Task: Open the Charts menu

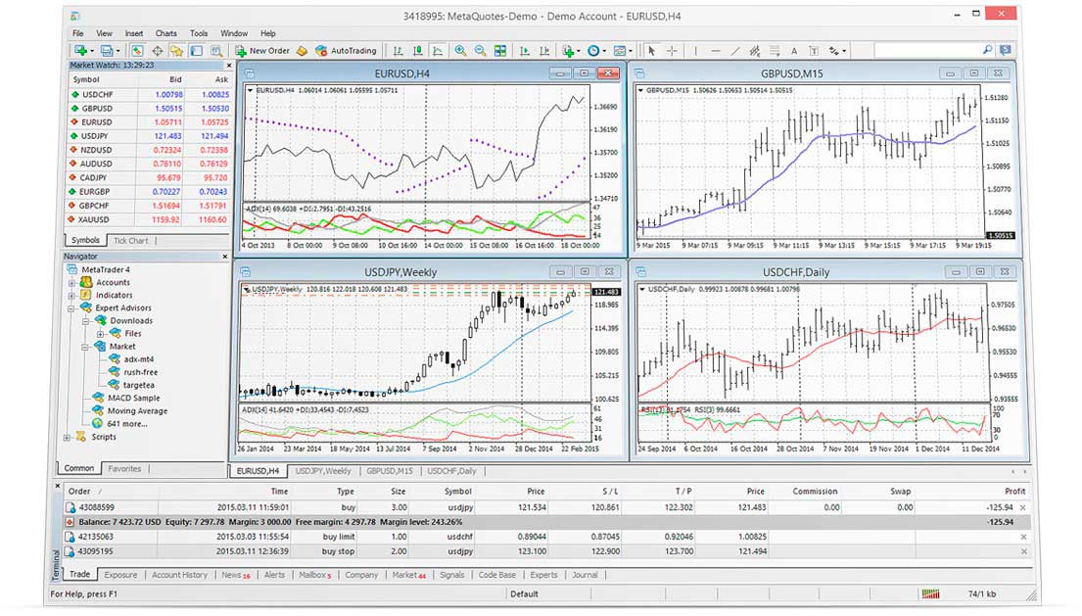Action: pos(165,32)
